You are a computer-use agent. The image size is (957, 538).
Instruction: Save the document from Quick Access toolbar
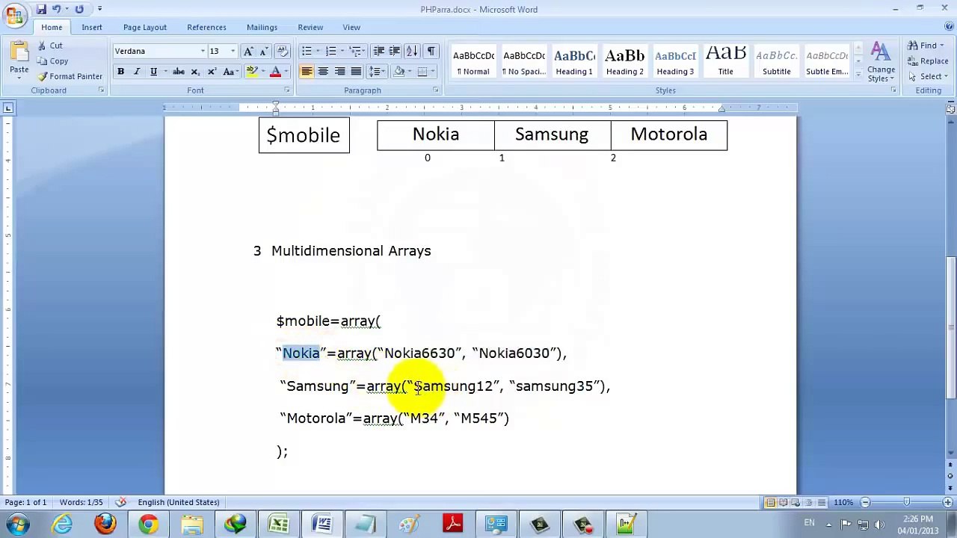point(41,9)
